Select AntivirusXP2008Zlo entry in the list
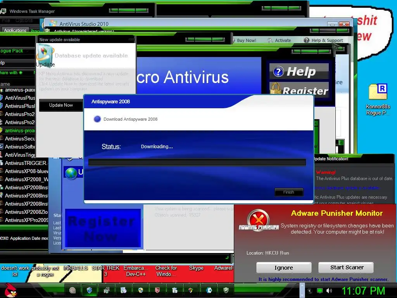This screenshot has width=397, height=298. 24,212
